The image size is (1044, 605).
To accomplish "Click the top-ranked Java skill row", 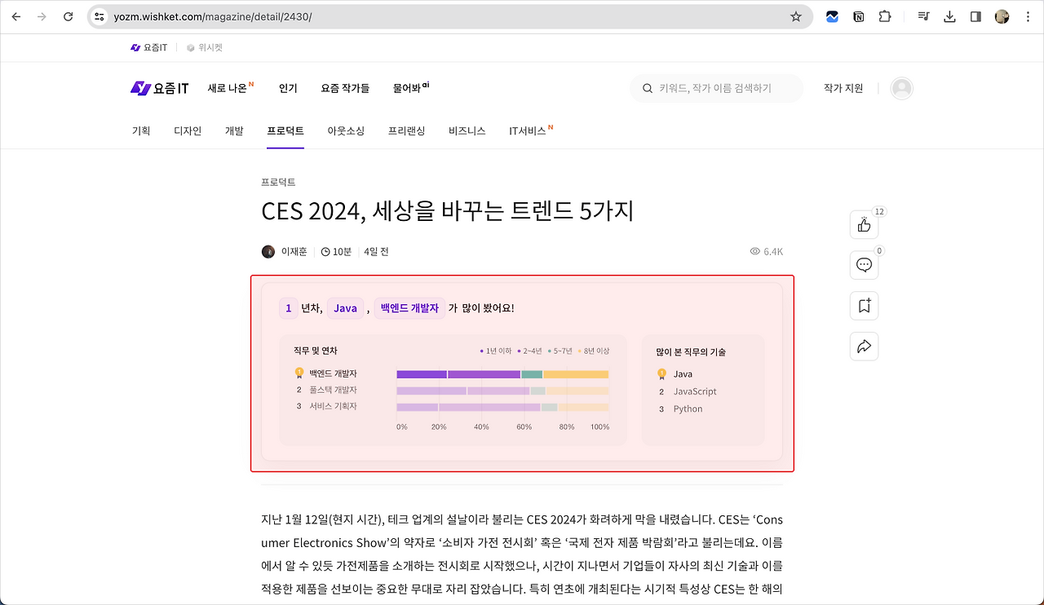I will [675, 374].
